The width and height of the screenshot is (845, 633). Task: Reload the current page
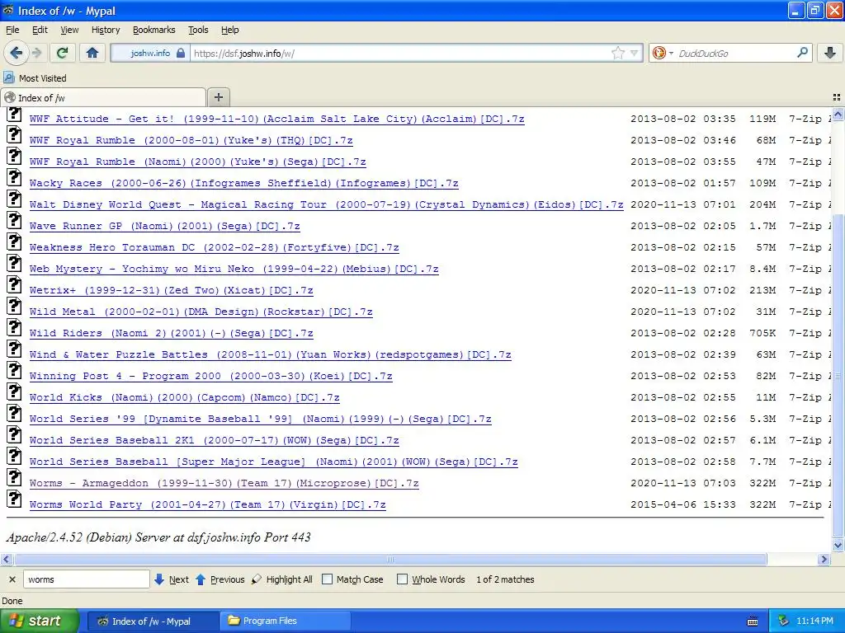click(62, 53)
